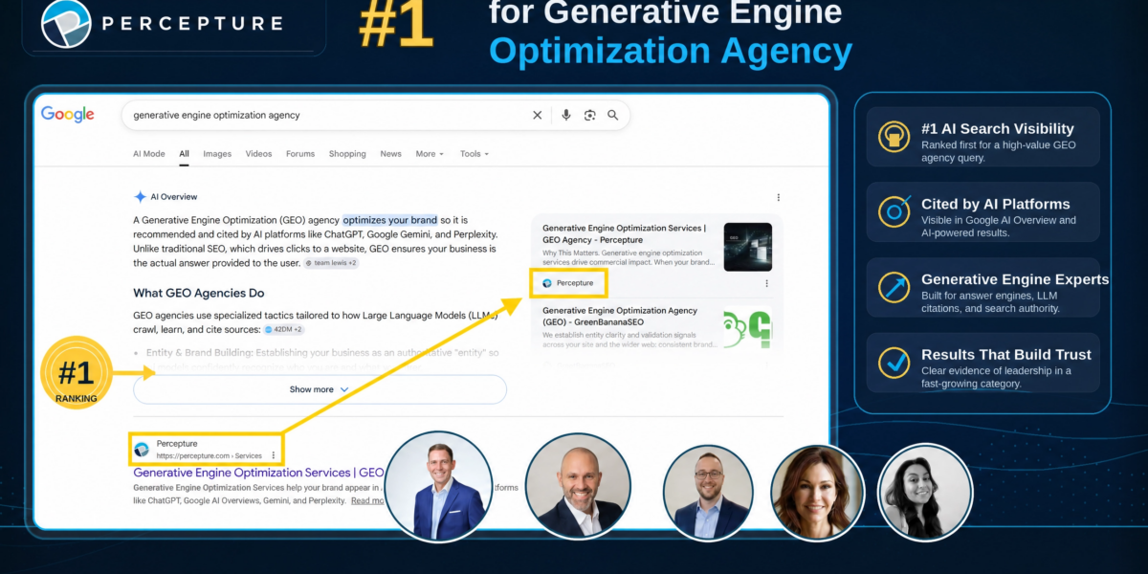This screenshot has height=574, width=1148.
Task: Click the 'Percepture' site name in AI source card
Action: tap(575, 283)
